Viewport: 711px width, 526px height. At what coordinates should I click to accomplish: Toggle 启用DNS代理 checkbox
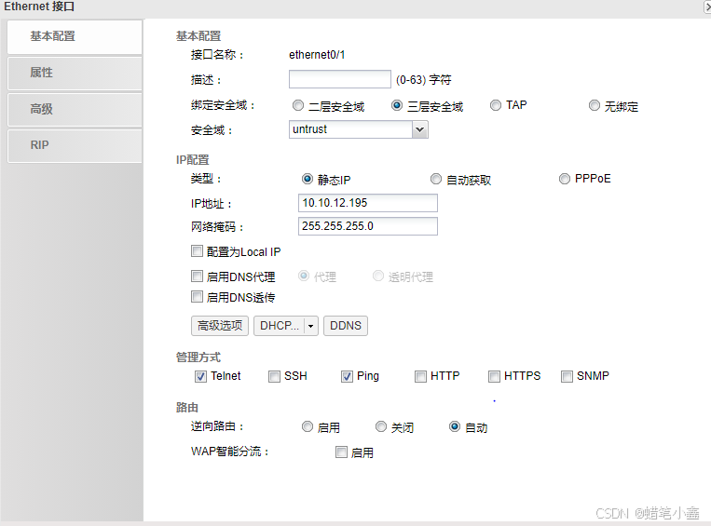[197, 276]
